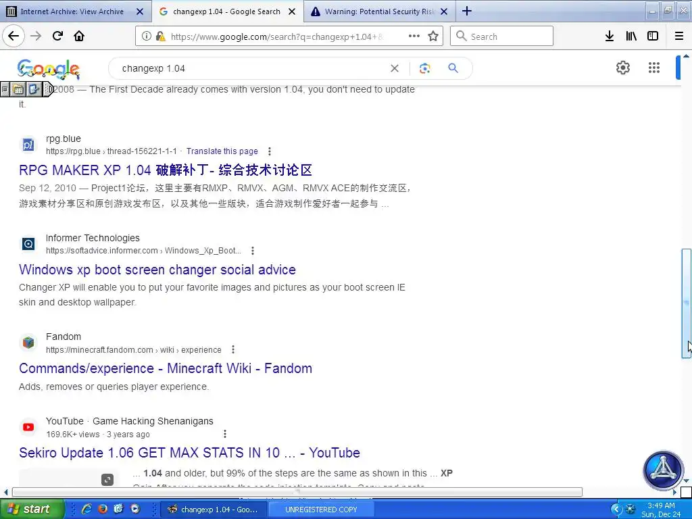Click the YouTube · Game Hacking Shenanigans source text
Screen dimensions: 692x519
pos(129,421)
